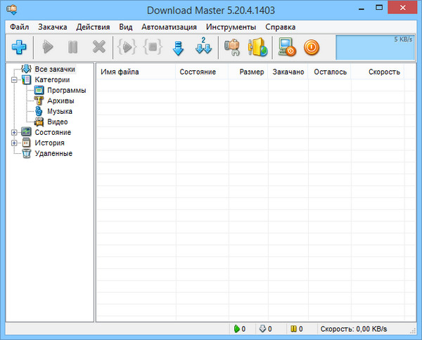Expand the Состояние tree node
The height and width of the screenshot is (340, 422).
point(14,132)
